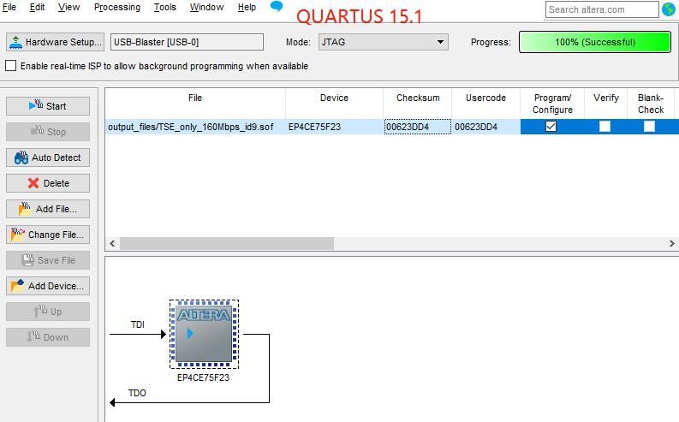679x422 pixels.
Task: Open the Processing menu
Action: 117,7
